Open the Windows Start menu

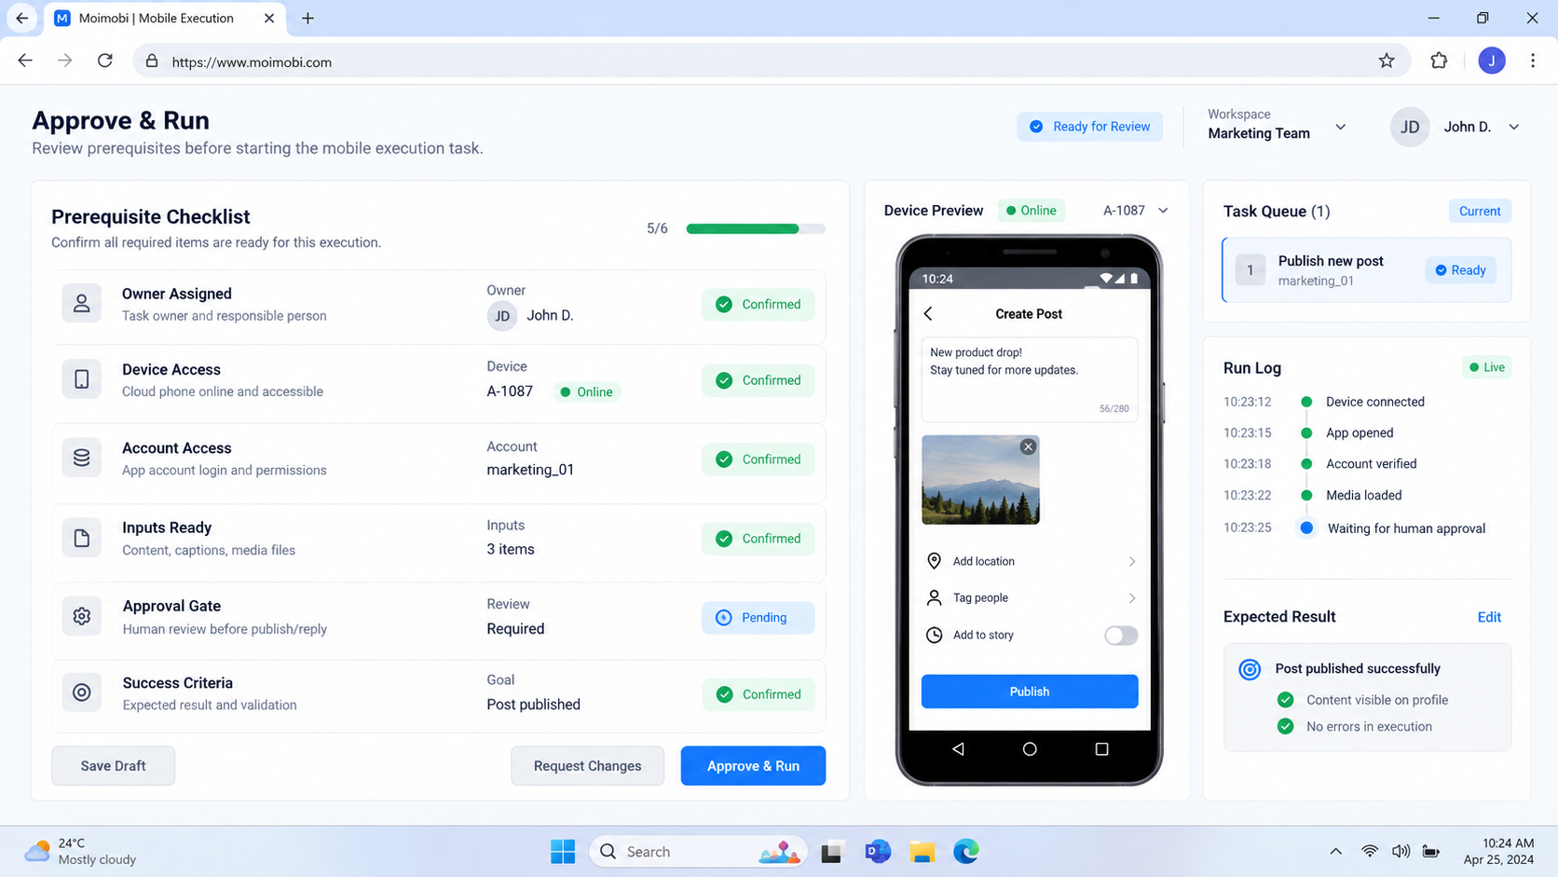(x=563, y=851)
